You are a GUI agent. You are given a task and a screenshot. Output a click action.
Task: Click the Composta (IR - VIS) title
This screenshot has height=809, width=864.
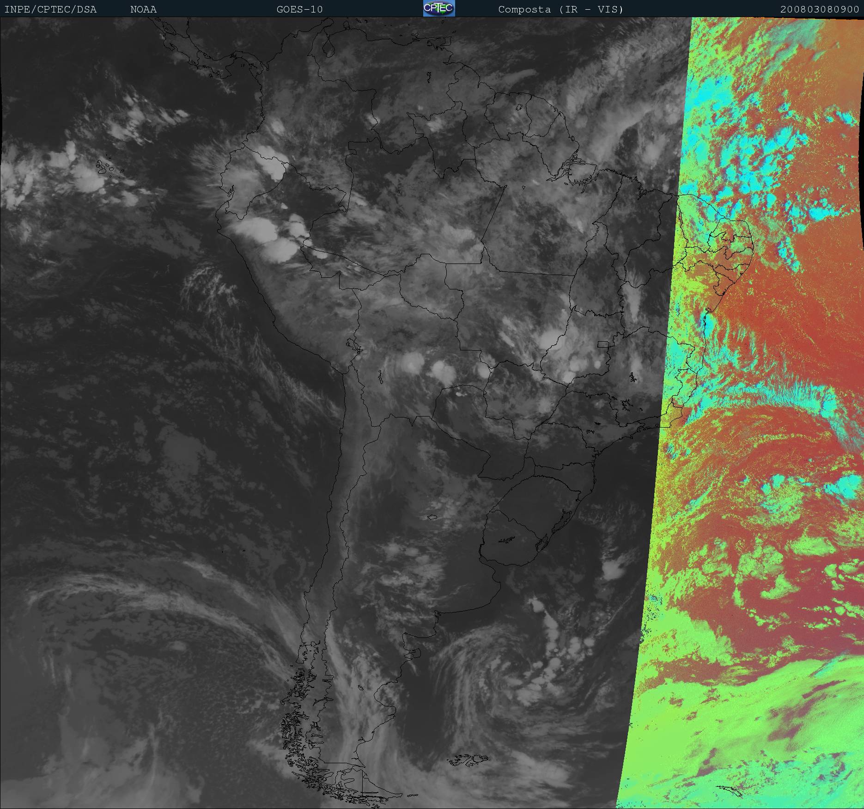(x=561, y=9)
